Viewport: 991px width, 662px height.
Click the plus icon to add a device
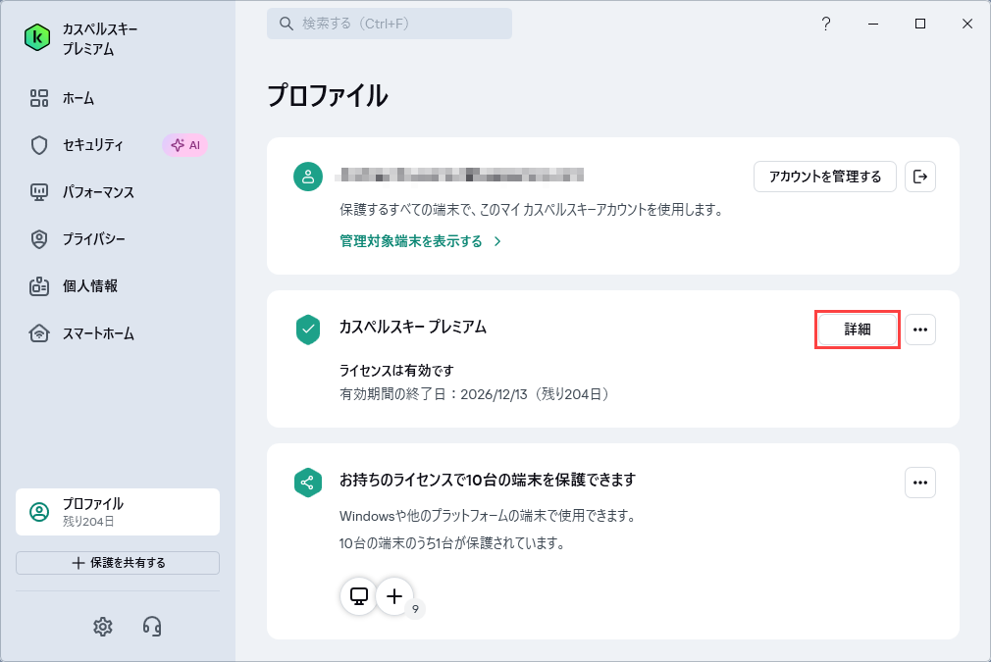point(394,595)
